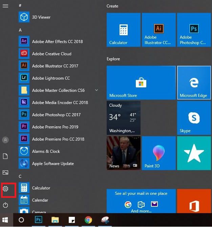This screenshot has width=212, height=227.
Task: Open Adobe Illustrator CC 2017 in app list
Action: click(59, 66)
